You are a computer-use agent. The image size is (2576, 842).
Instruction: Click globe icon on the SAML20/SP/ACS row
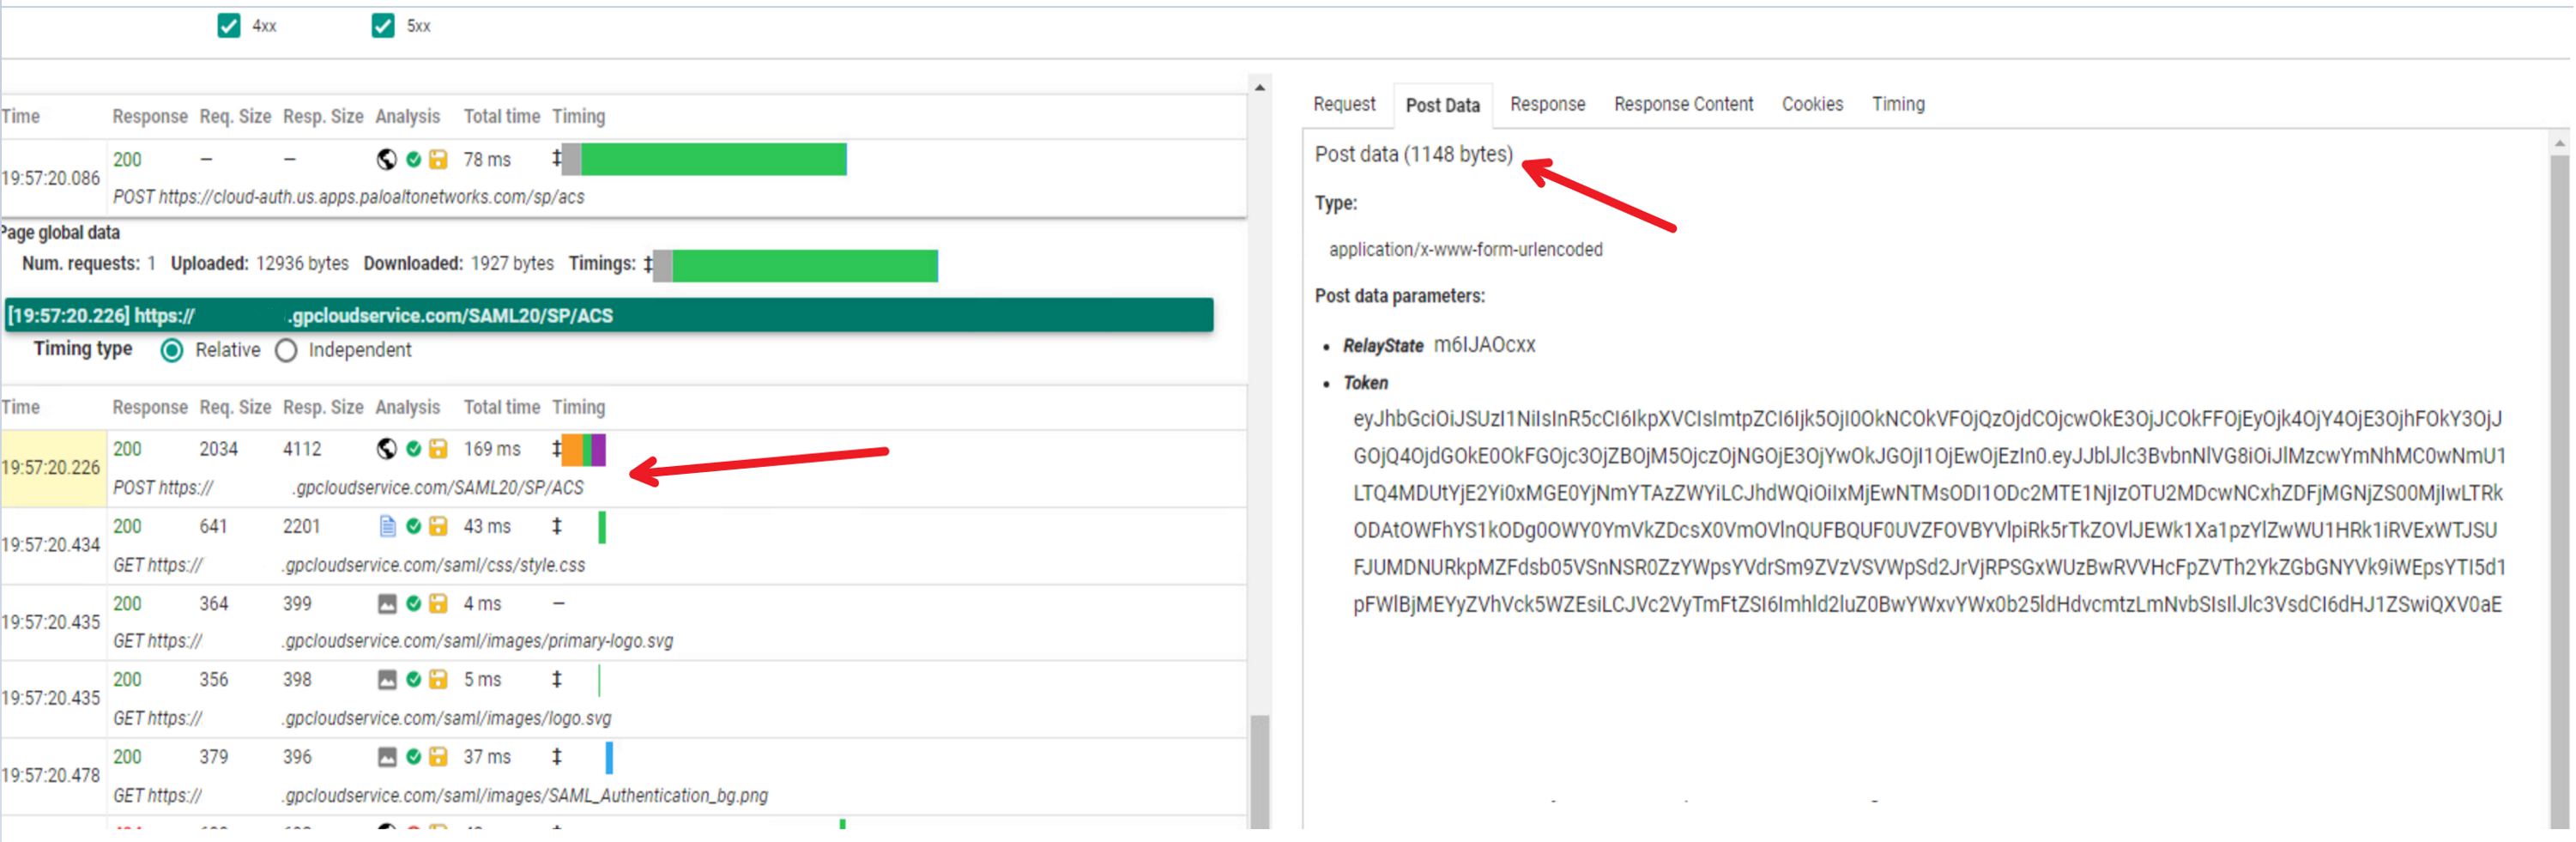(x=387, y=449)
